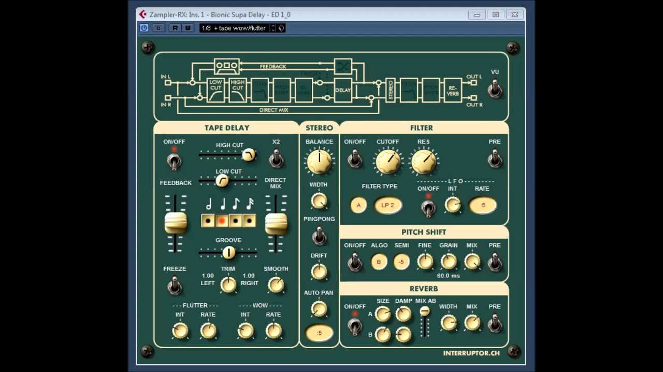The image size is (663, 372).
Task: Flip the X2 toggle switch
Action: pos(276,159)
